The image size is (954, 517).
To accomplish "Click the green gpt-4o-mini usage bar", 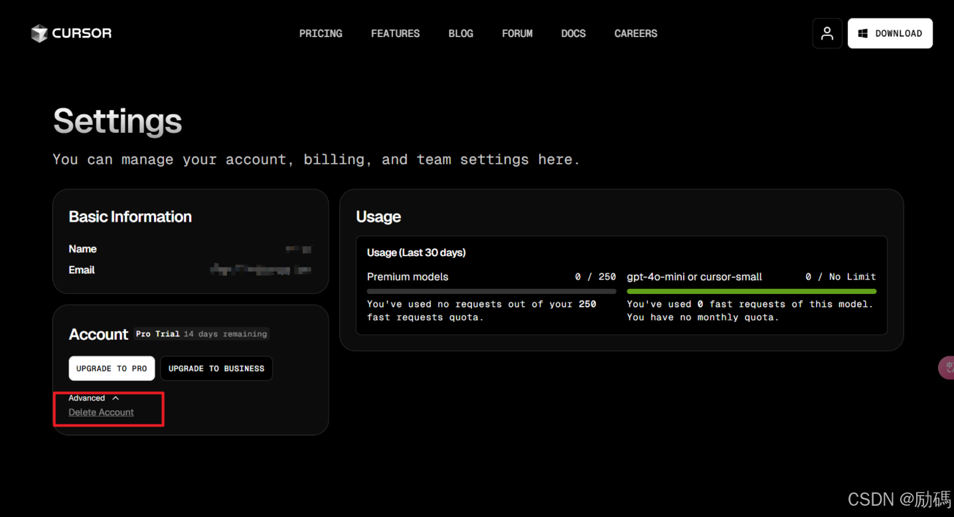I will 752,291.
